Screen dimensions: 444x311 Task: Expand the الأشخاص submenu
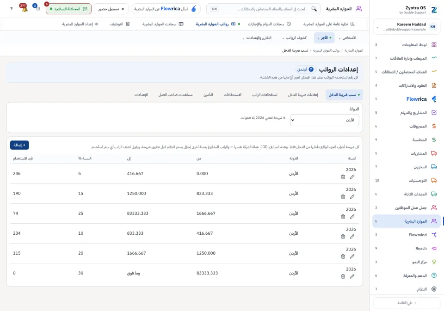347,37
